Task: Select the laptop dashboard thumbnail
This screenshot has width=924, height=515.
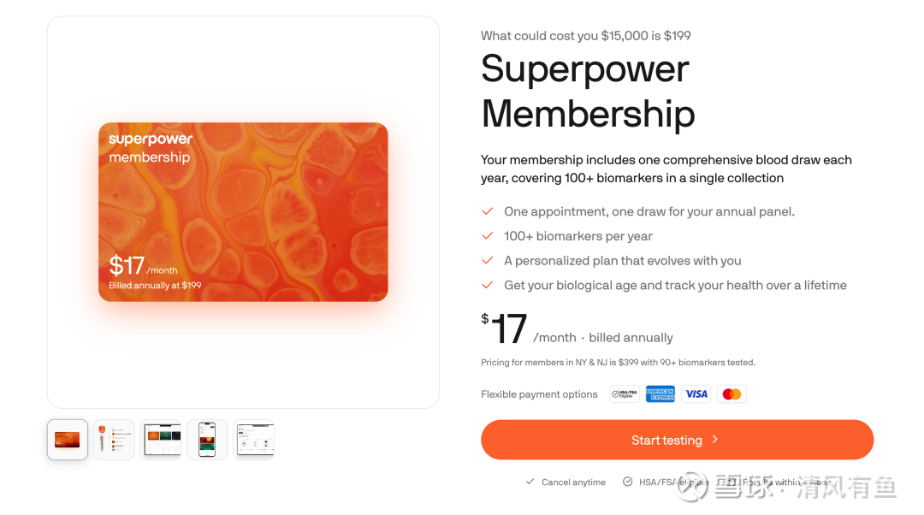Action: pyautogui.click(x=161, y=440)
